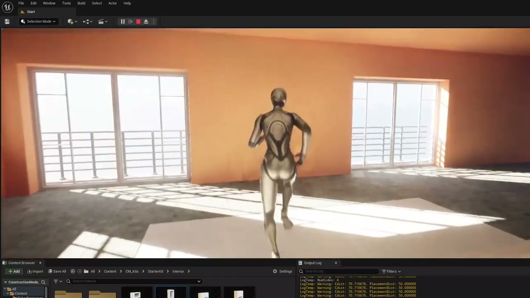Click the Content breadcrumb
Screen dimensions: 530x298
(110, 272)
